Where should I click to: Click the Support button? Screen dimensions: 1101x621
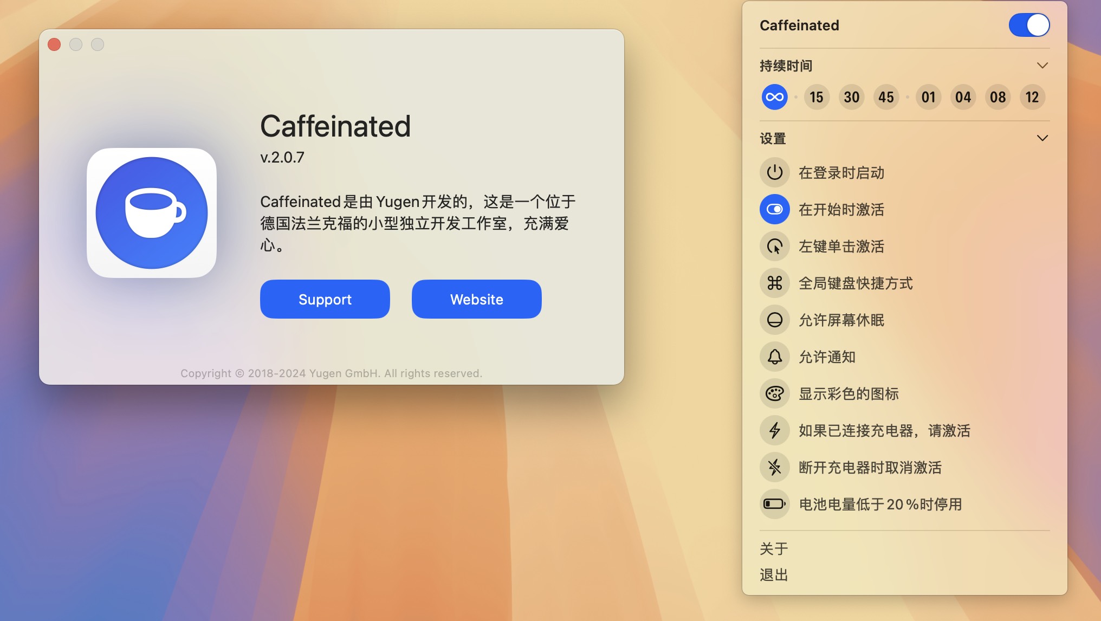pyautogui.click(x=325, y=299)
